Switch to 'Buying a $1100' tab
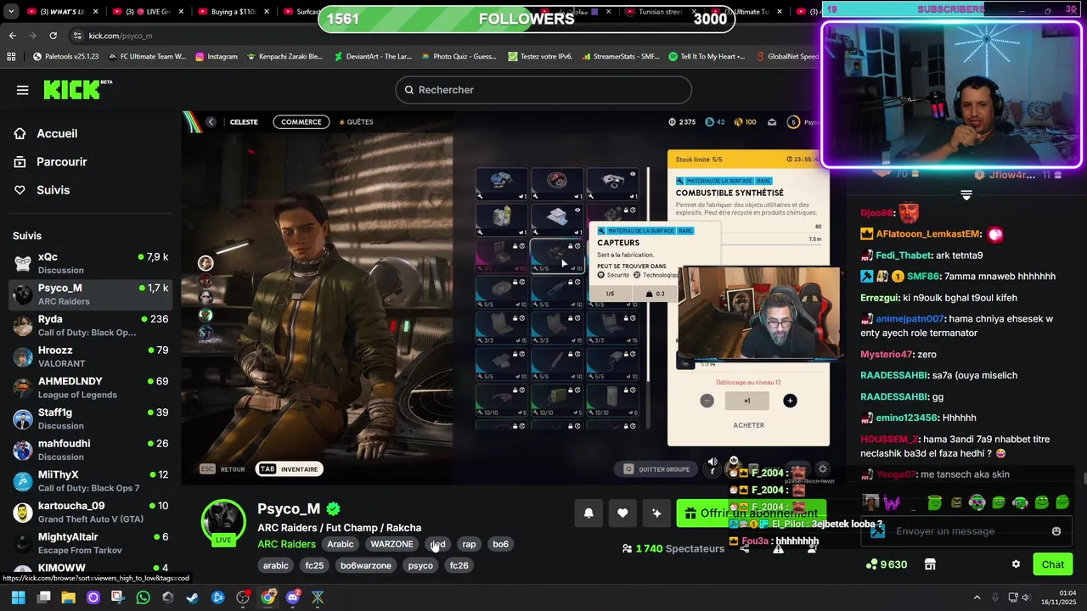This screenshot has height=611, width=1087. (231, 12)
